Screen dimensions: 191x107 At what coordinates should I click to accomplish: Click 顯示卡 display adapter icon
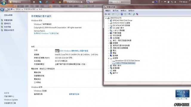(111, 73)
